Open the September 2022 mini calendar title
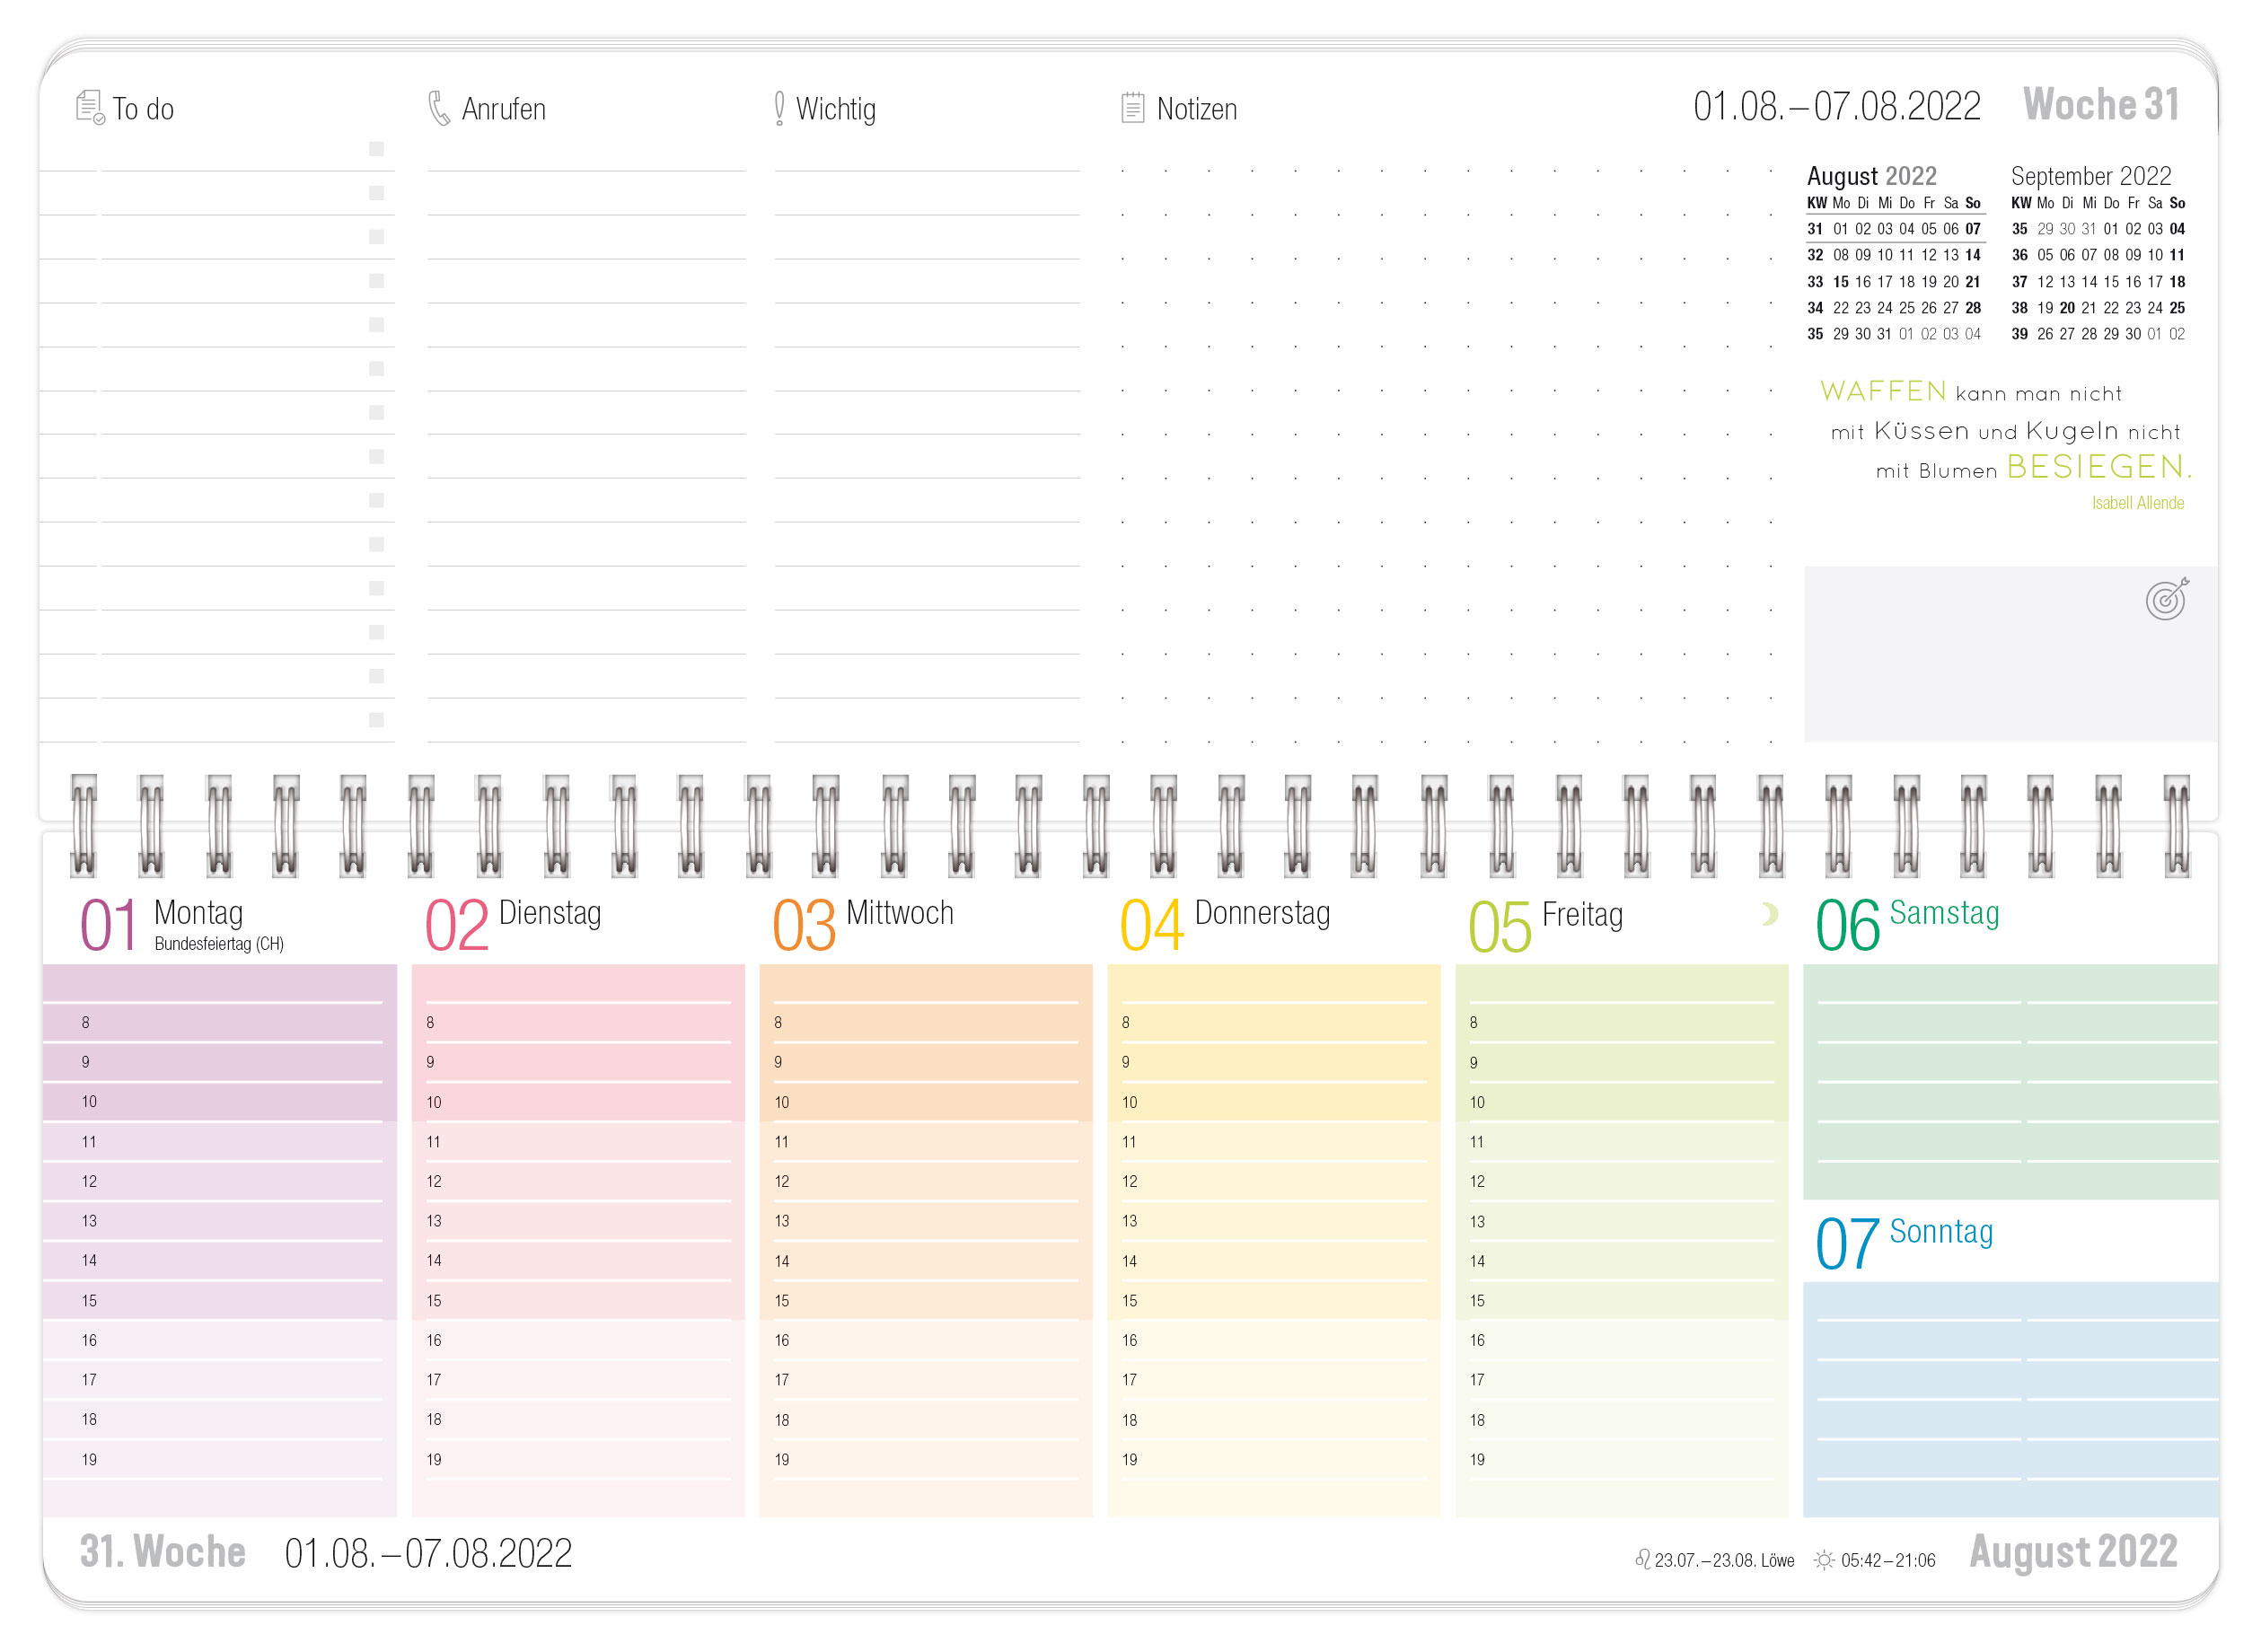 [x=2090, y=176]
